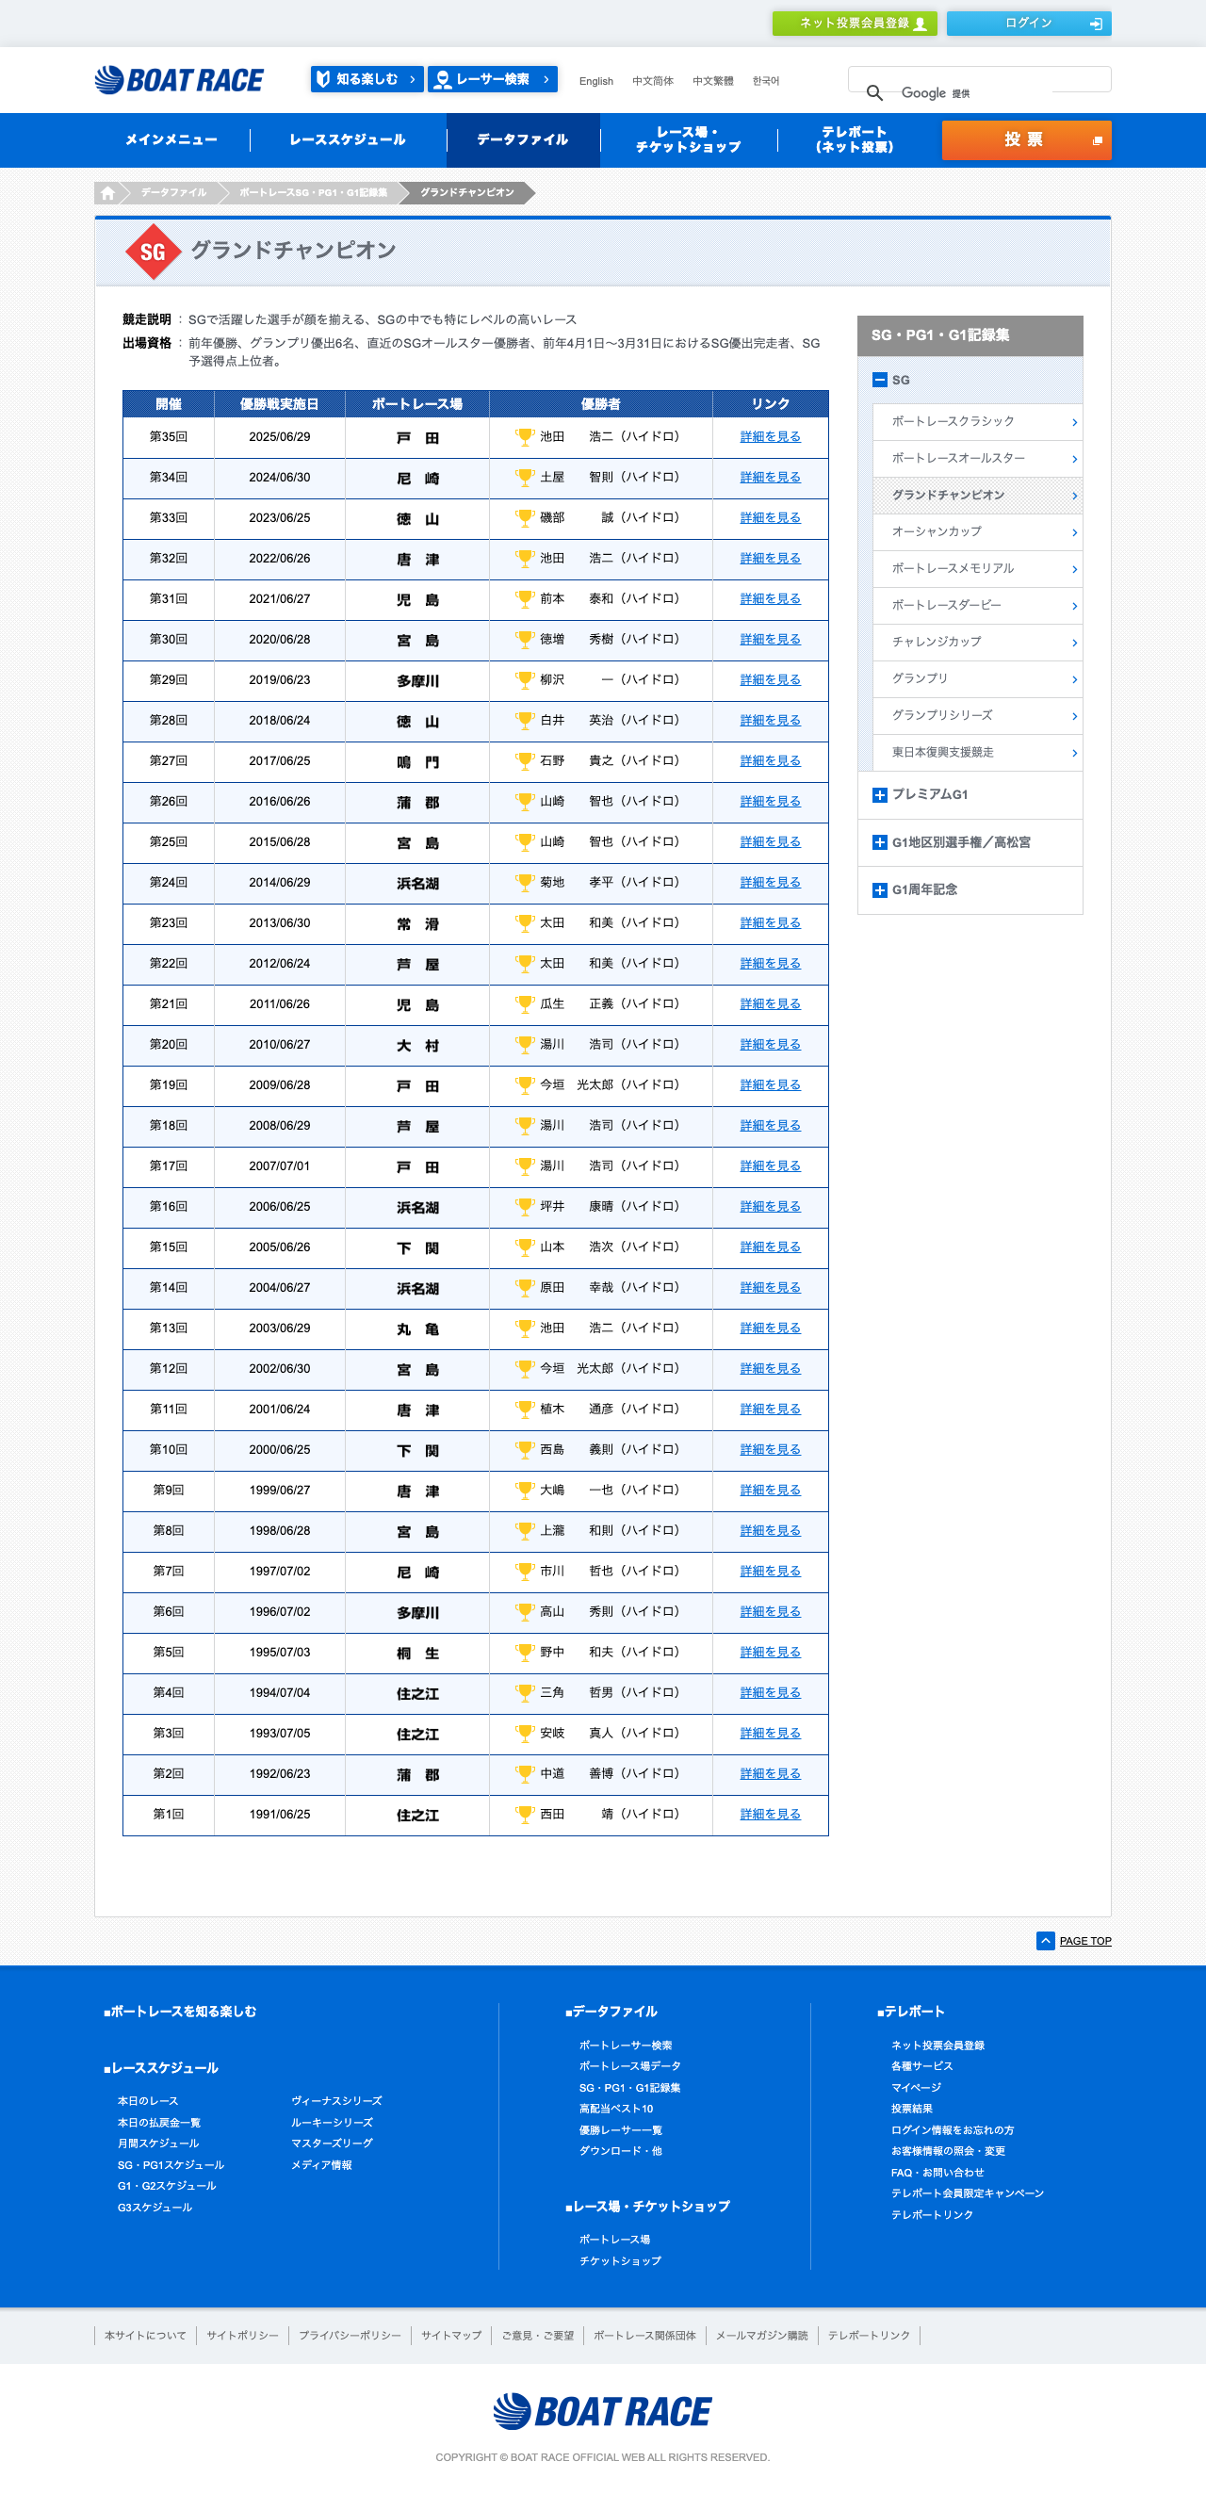Open 詳細を見る for 第29回
Screen dimensions: 1206x2494
[771, 679]
